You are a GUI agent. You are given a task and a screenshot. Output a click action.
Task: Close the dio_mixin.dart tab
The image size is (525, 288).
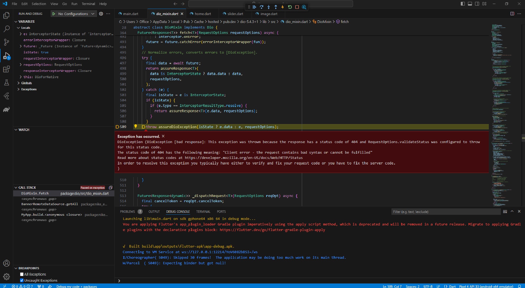182,14
